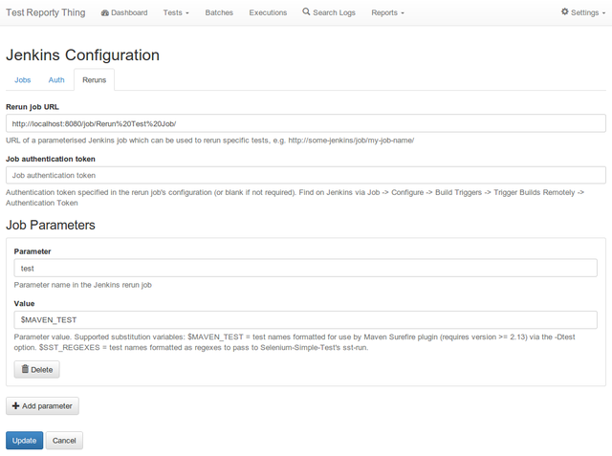The image size is (612, 456).
Task: Click the Test Reporty Thing brand link
Action: click(x=45, y=12)
